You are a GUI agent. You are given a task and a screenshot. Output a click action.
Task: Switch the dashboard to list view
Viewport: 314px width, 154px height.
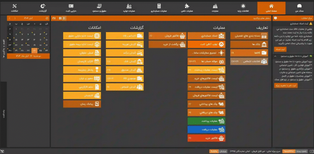[x=64, y=18]
